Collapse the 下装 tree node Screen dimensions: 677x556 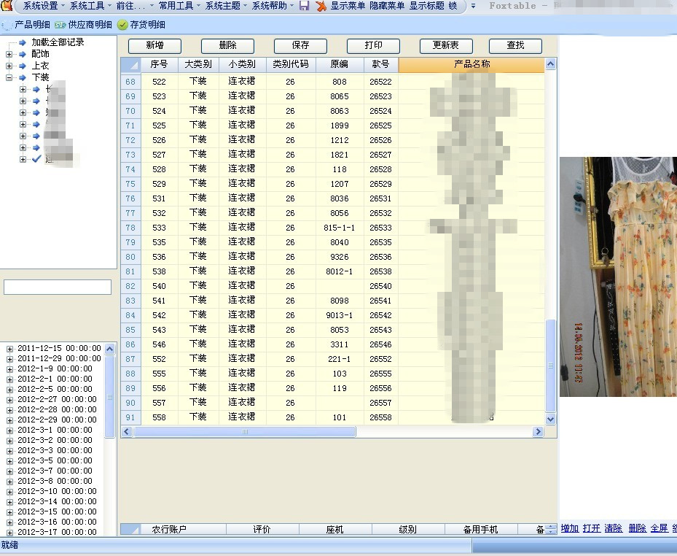pos(9,77)
